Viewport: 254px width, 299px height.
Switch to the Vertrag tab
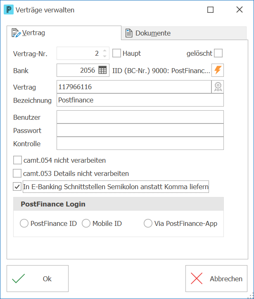tap(64, 33)
